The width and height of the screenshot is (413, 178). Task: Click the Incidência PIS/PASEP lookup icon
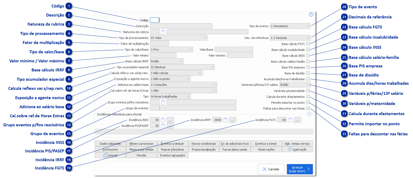163,126
